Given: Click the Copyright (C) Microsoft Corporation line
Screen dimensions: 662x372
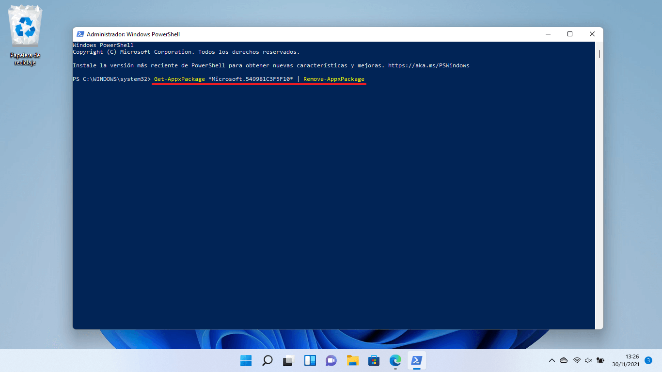Looking at the screenshot, I should pos(186,52).
